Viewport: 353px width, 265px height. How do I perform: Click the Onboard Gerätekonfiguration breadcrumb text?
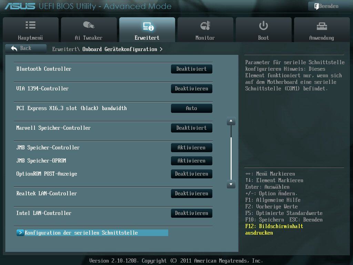coord(120,49)
